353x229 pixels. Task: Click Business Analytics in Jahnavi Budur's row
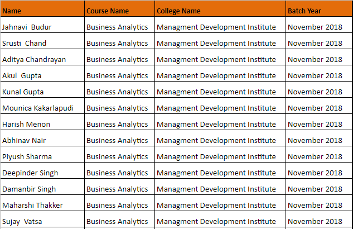coord(117,27)
